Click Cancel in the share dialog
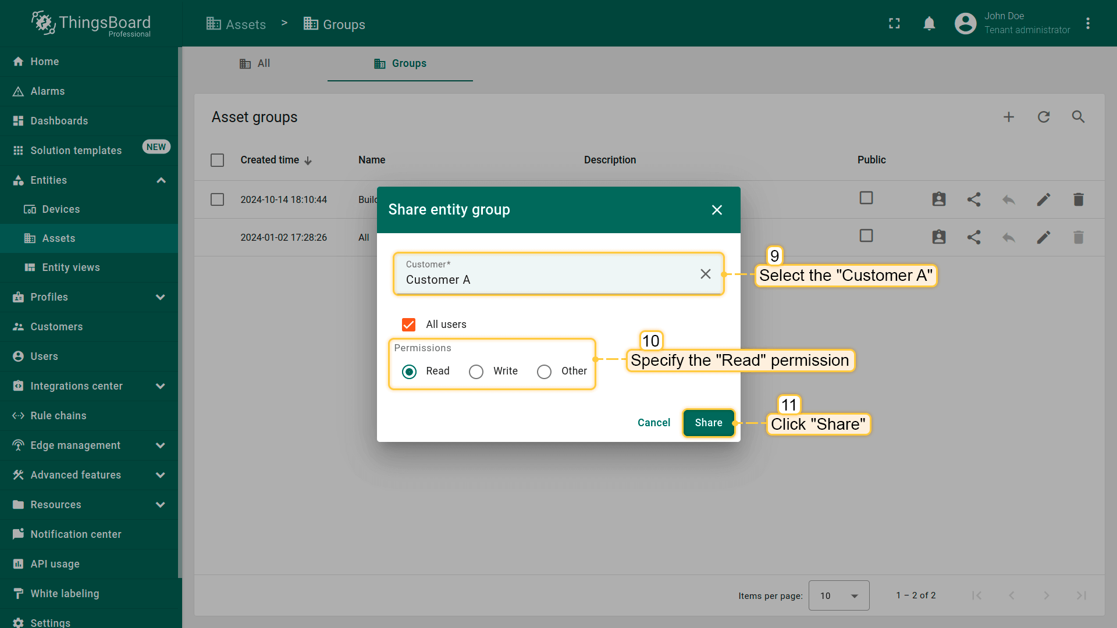Viewport: 1117px width, 628px height. point(653,423)
